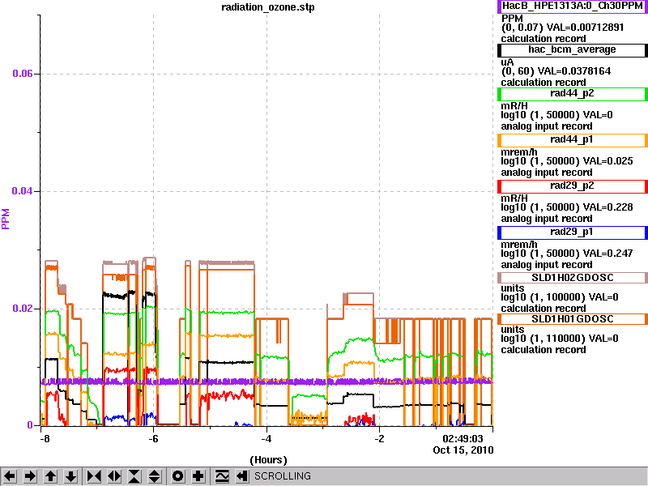Click the -8 hours x-axis label
The height and width of the screenshot is (486, 648).
tap(45, 438)
